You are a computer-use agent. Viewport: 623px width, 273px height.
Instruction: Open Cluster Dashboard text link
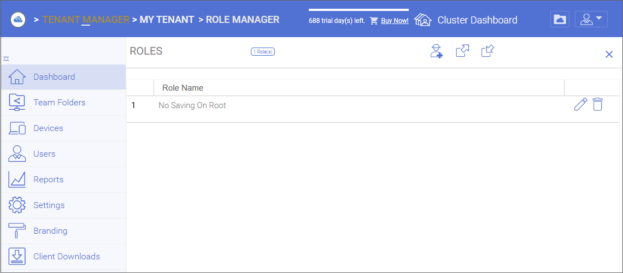tap(477, 20)
